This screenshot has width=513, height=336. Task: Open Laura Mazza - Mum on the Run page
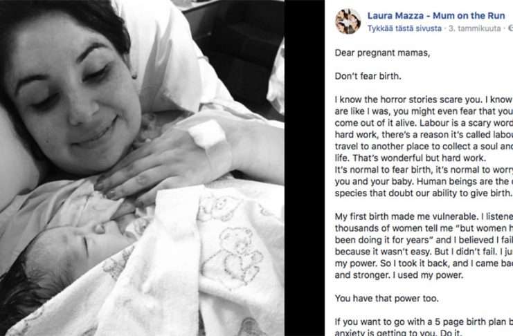(436, 15)
